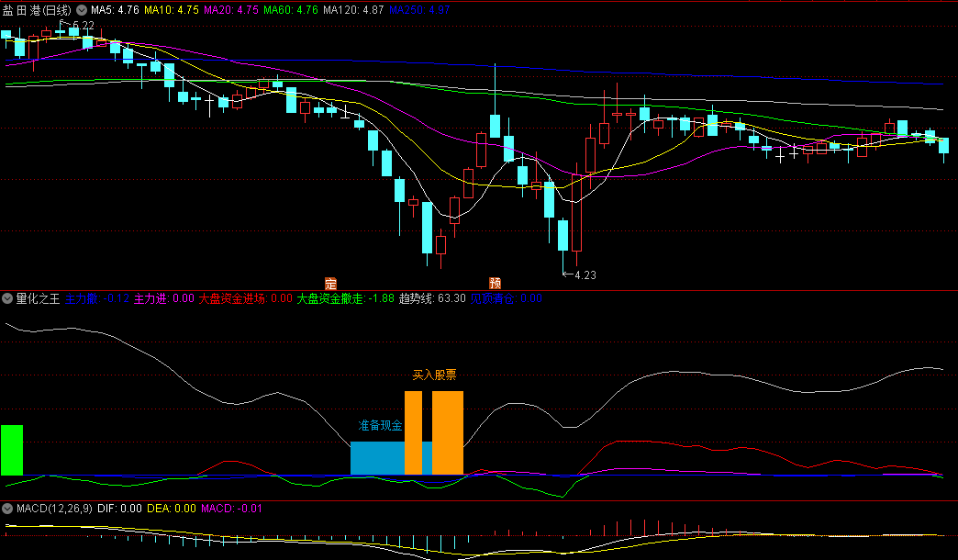
Task: Click the blue 准备现金 signal bar
Action: pos(377,458)
